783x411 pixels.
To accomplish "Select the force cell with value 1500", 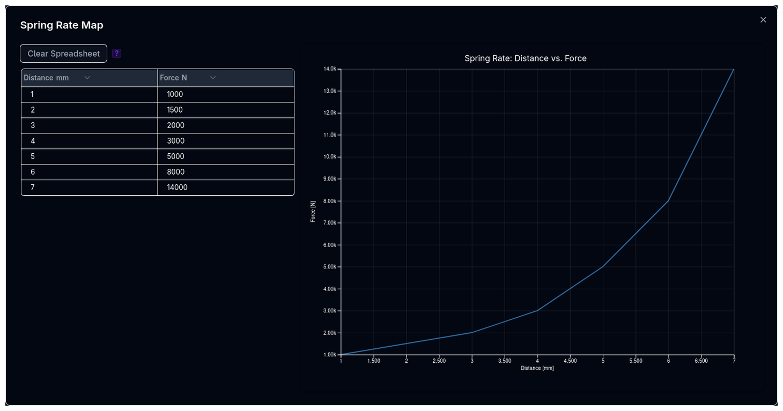I will 226,110.
